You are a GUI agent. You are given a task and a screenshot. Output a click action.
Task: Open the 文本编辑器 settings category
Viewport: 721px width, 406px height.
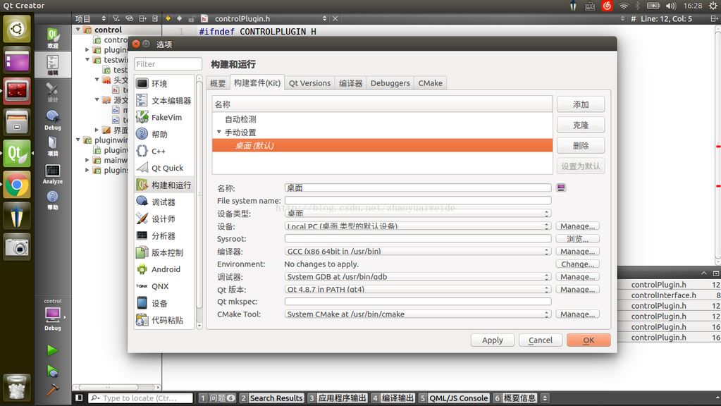pos(164,101)
